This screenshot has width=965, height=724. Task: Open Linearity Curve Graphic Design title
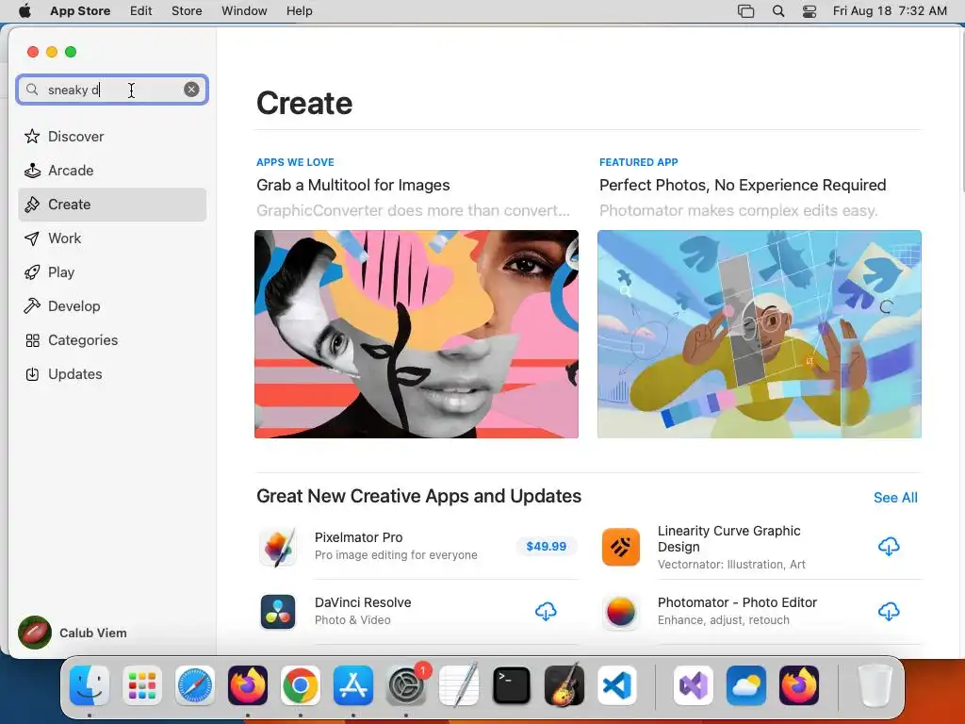pos(729,538)
